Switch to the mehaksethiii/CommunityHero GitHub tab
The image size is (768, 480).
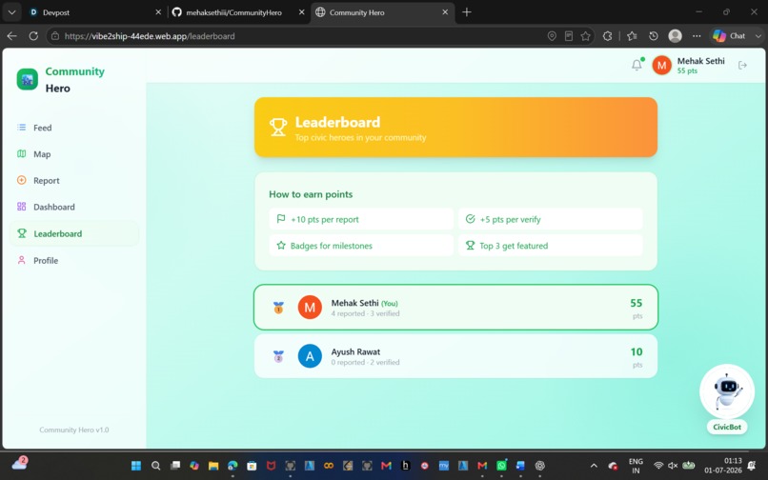click(238, 12)
